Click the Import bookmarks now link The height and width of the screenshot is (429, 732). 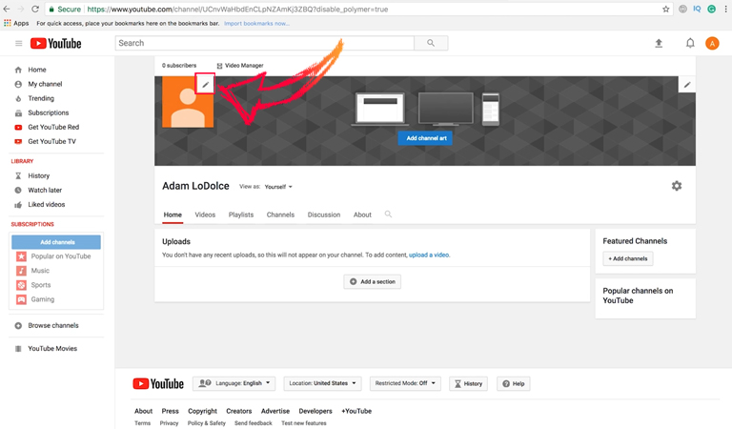(256, 23)
